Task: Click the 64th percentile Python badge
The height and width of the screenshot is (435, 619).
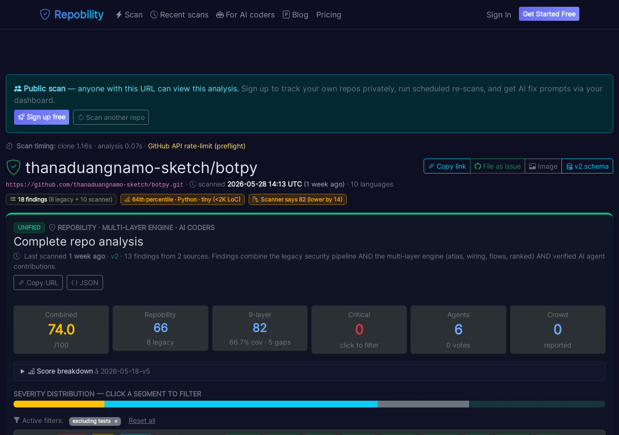Action: [x=182, y=199]
